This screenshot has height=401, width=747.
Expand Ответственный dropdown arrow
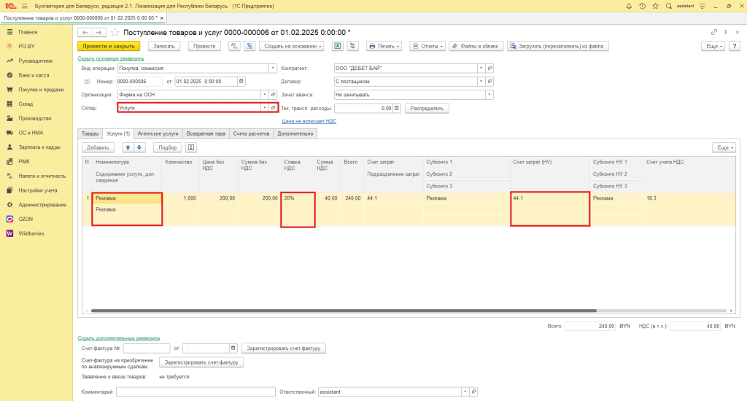[x=465, y=392]
